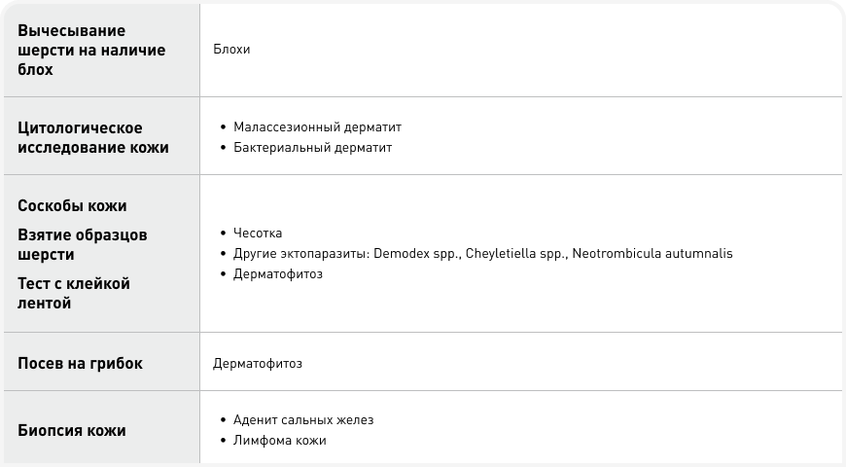Screen dimensions: 846x467
Task: Click the "Вычесывание шерсти на наличие блох" row header
Action: [91, 50]
